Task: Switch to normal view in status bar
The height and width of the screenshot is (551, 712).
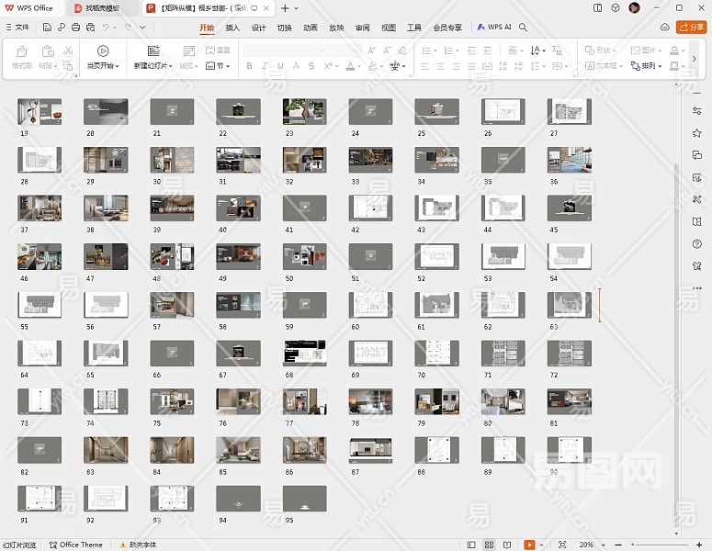Action: pyautogui.click(x=471, y=545)
